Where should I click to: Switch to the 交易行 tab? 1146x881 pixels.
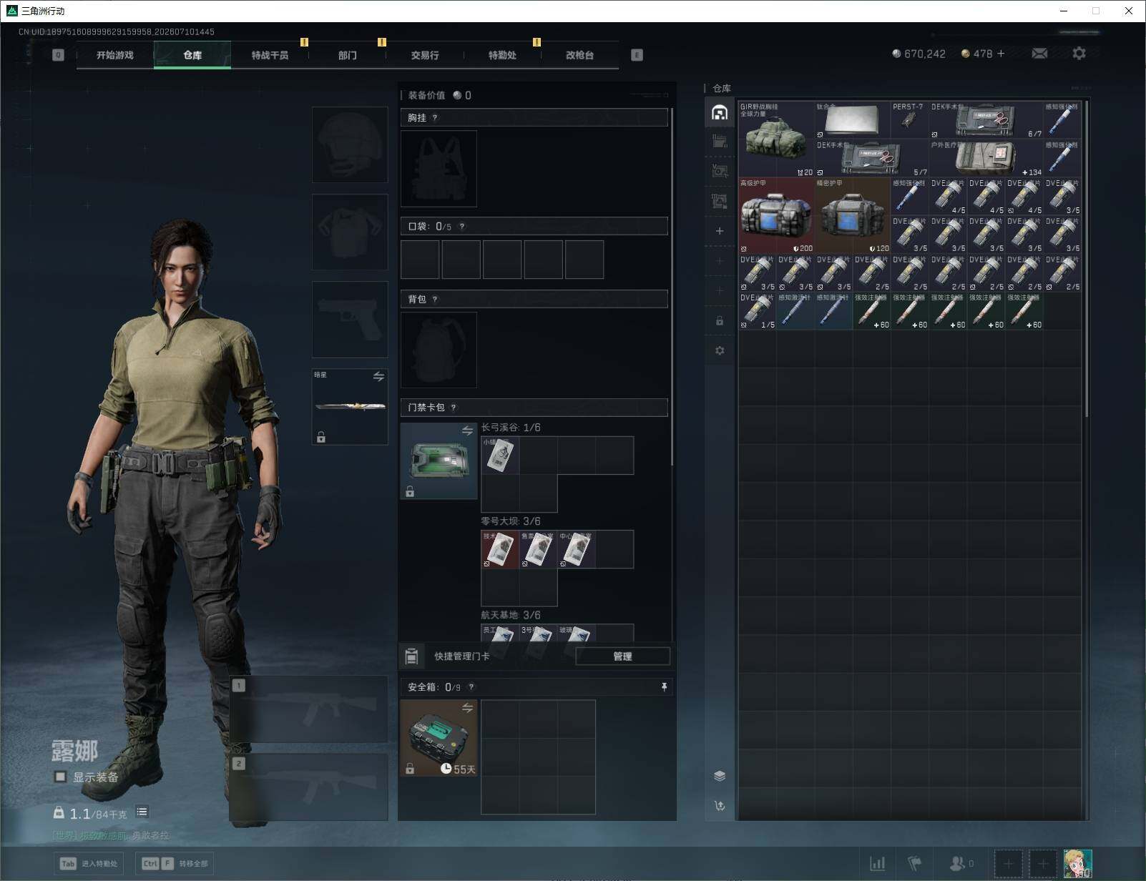click(x=425, y=55)
